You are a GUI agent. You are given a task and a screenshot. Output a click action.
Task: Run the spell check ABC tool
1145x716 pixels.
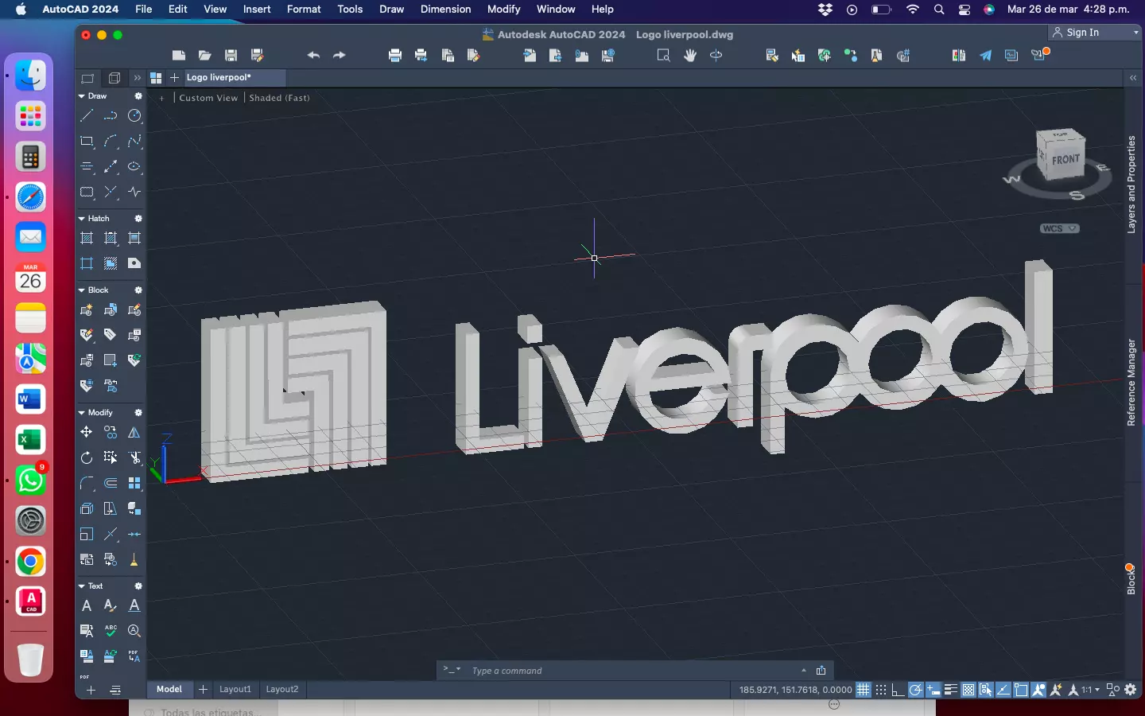(x=111, y=631)
